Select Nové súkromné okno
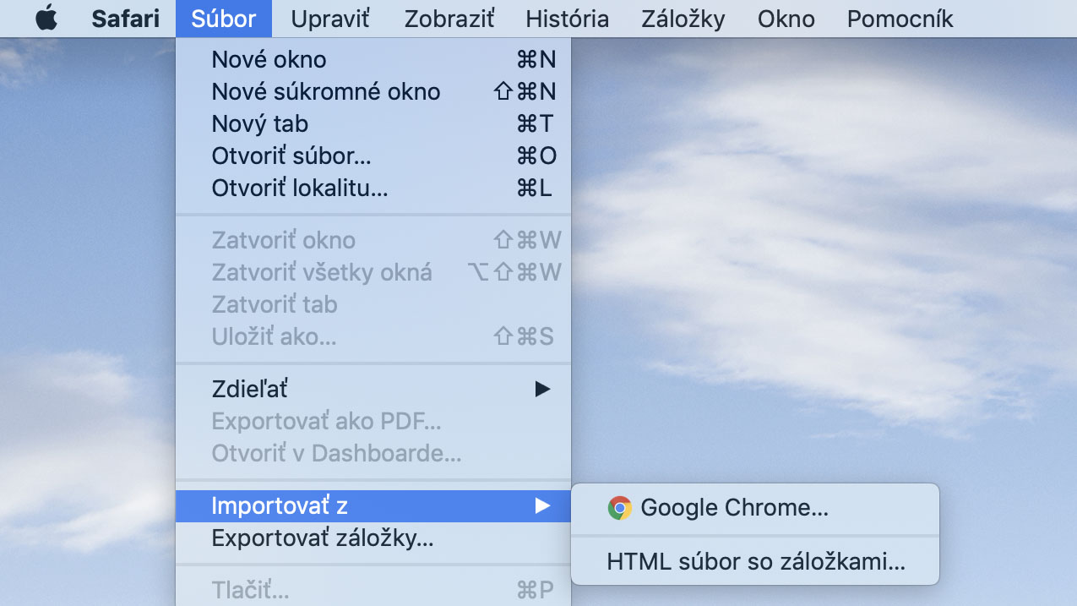The width and height of the screenshot is (1077, 606). tap(373, 91)
